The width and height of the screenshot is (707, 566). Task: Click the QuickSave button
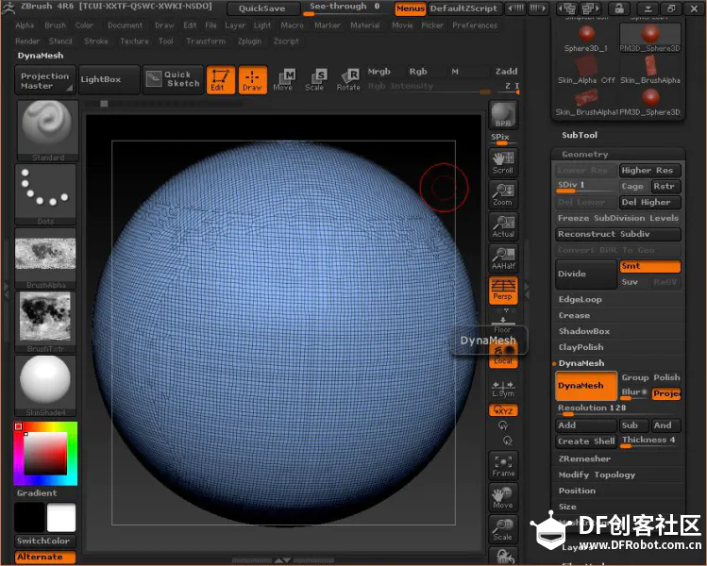pyautogui.click(x=262, y=8)
